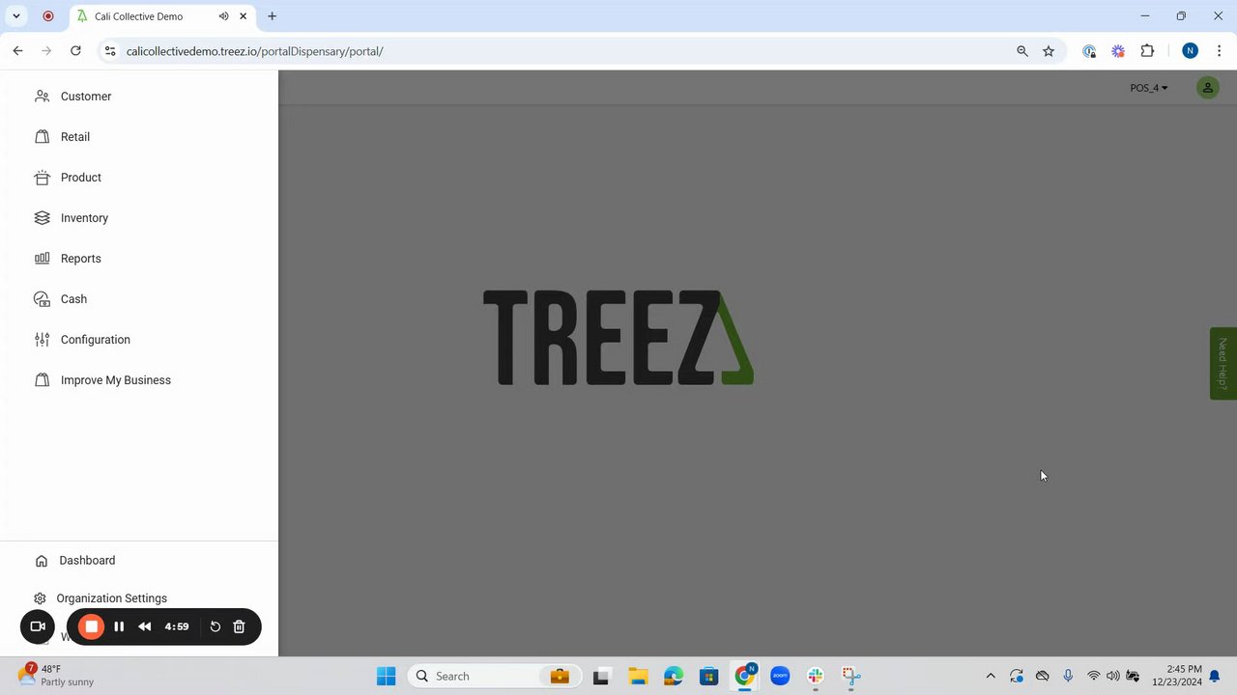Open the Extensions puzzle icon
This screenshot has height=695, width=1237.
pyautogui.click(x=1147, y=51)
